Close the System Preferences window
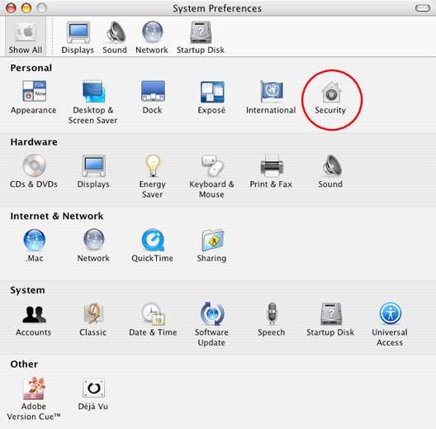Viewport: 436px width, 429px height. pyautogui.click(x=11, y=8)
